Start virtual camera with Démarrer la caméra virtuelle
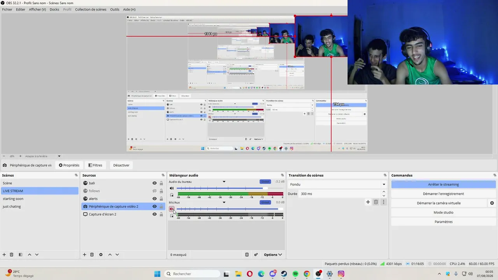The height and width of the screenshot is (280, 498). [439, 203]
